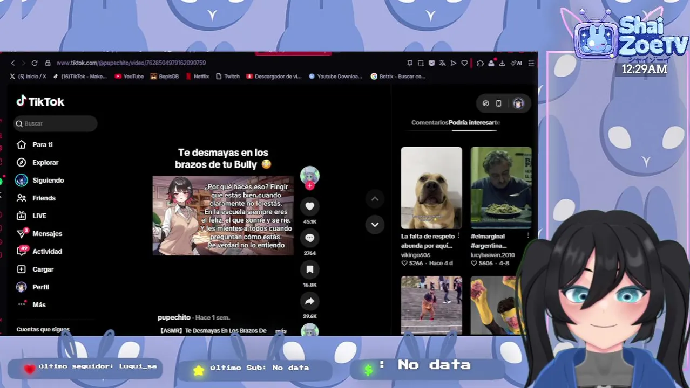Switch to the Comentarios tab

[430, 123]
